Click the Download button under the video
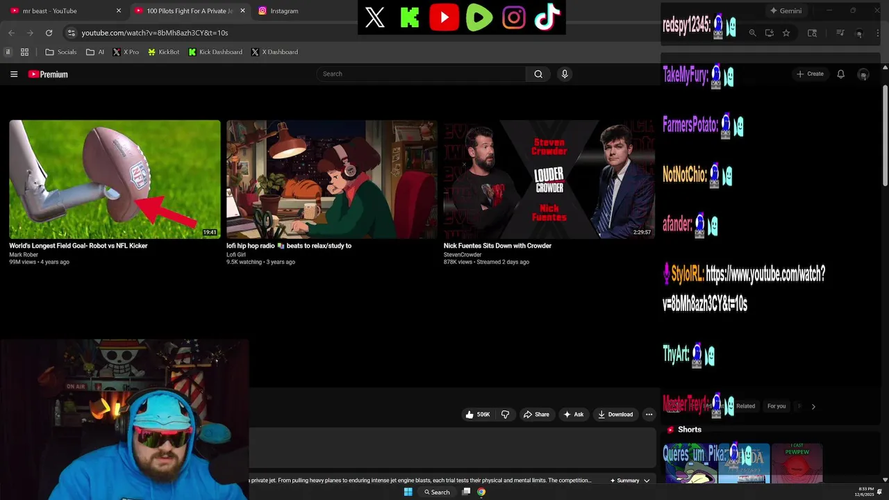Viewport: 889px width, 500px height. [615, 415]
